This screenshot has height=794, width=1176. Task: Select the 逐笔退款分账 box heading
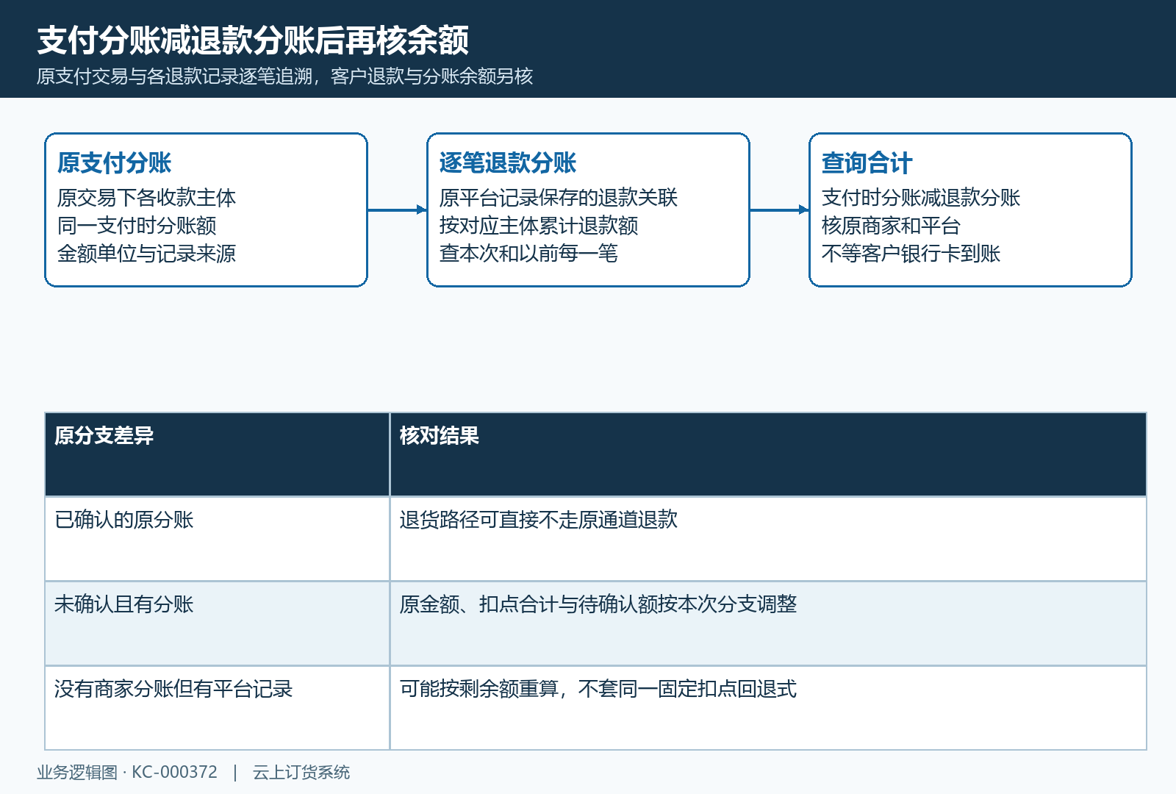508,162
